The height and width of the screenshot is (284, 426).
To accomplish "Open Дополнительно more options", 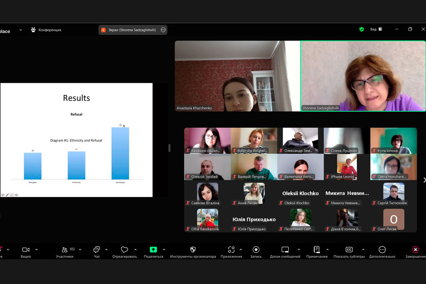I will point(382,252).
